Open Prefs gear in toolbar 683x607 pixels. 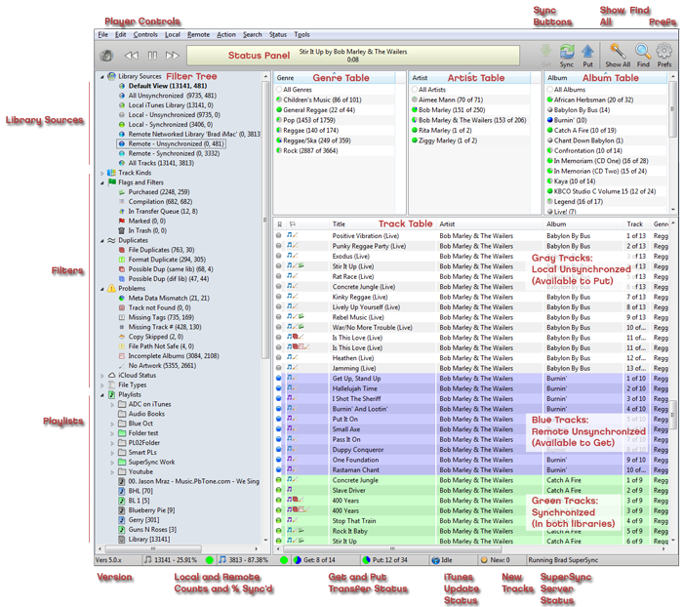(663, 52)
